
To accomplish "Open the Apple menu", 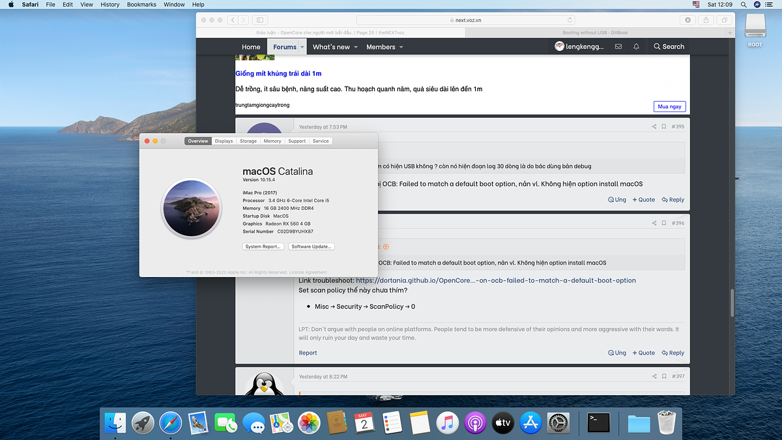I will (11, 4).
